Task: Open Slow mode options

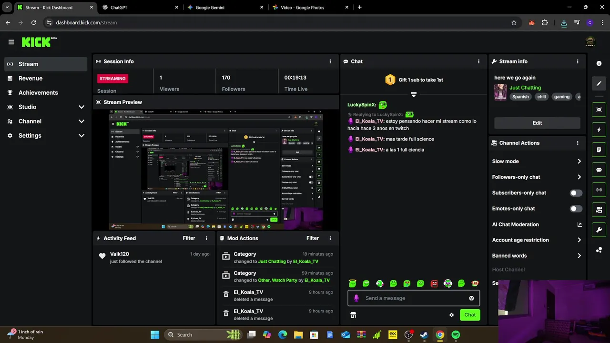Action: [537, 161]
